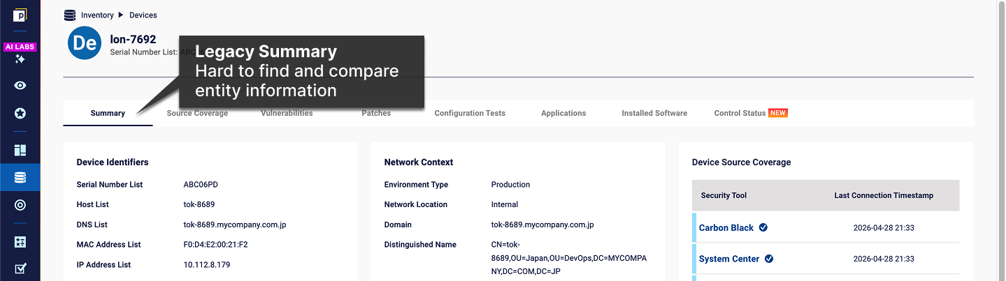
Task: Select serial number value ABC06PD
Action: [x=201, y=185]
